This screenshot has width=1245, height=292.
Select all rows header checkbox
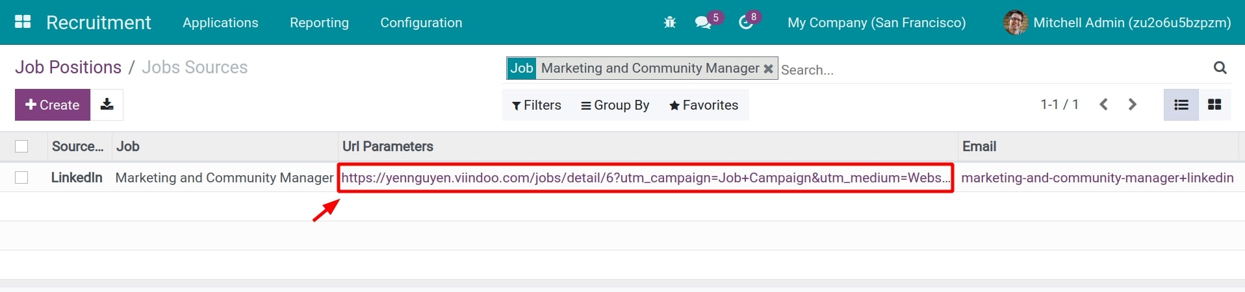click(21, 147)
